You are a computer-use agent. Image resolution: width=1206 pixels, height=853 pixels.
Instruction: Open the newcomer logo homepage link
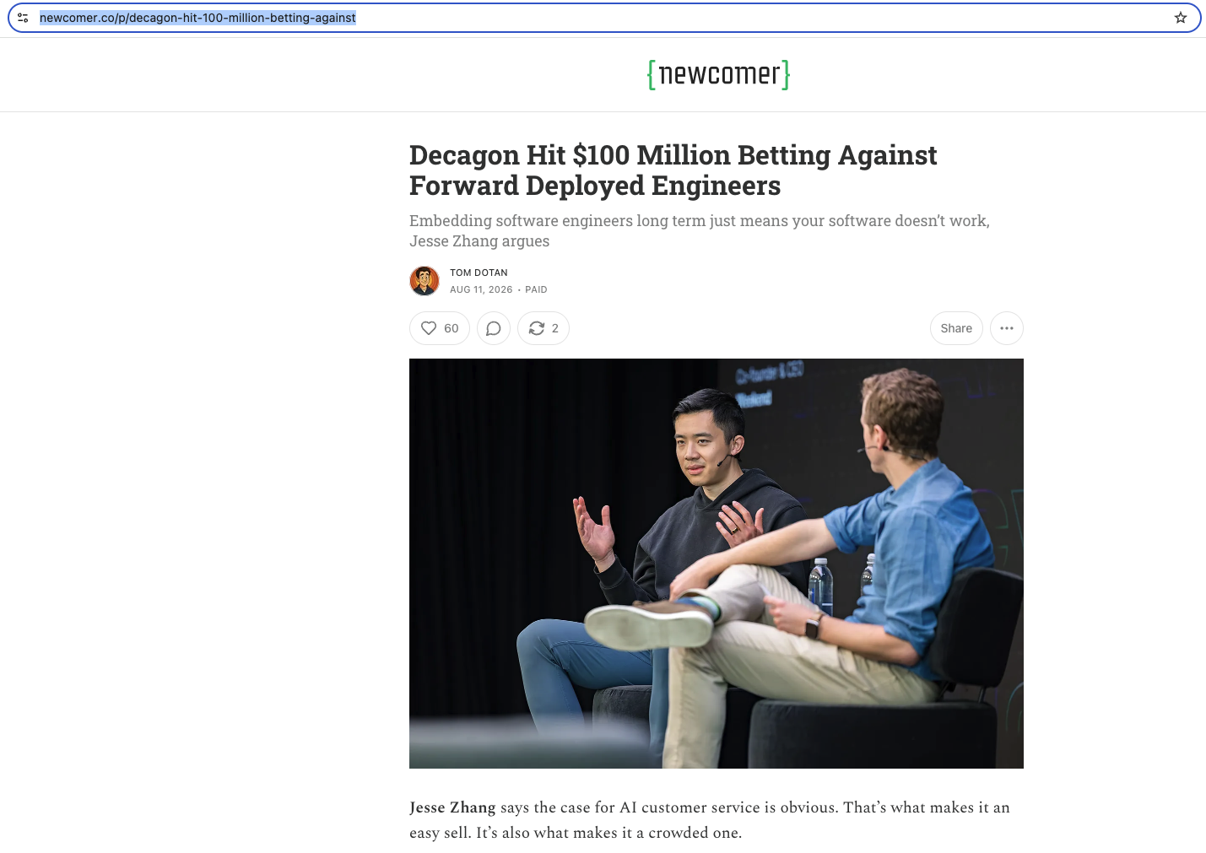(x=718, y=74)
